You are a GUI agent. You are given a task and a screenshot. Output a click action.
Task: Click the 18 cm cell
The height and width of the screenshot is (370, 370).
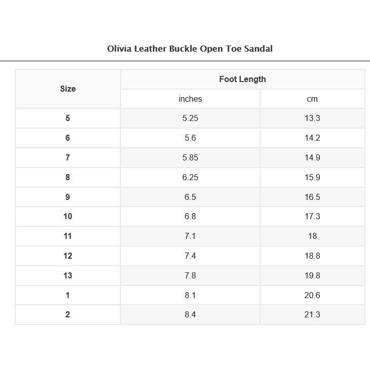coord(312,236)
